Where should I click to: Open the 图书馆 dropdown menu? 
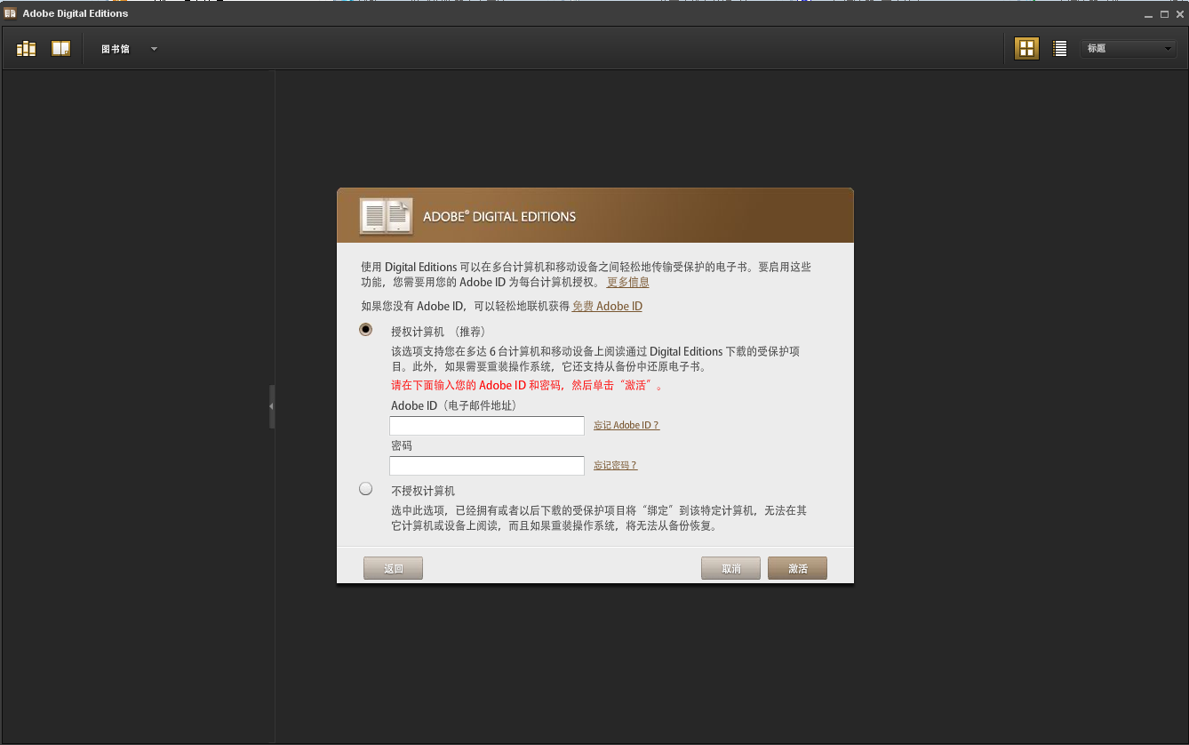pyautogui.click(x=129, y=49)
